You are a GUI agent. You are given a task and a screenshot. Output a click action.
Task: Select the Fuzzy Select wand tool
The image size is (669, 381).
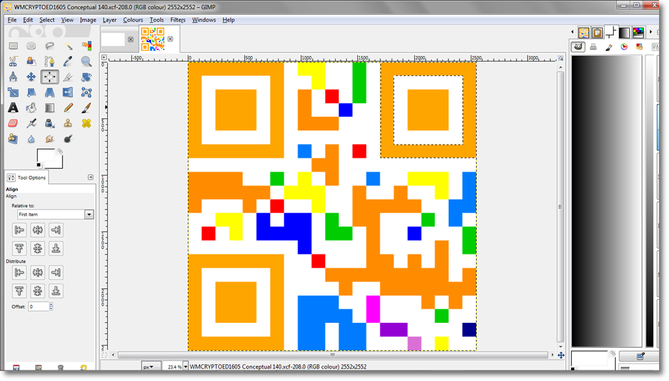[68, 46]
